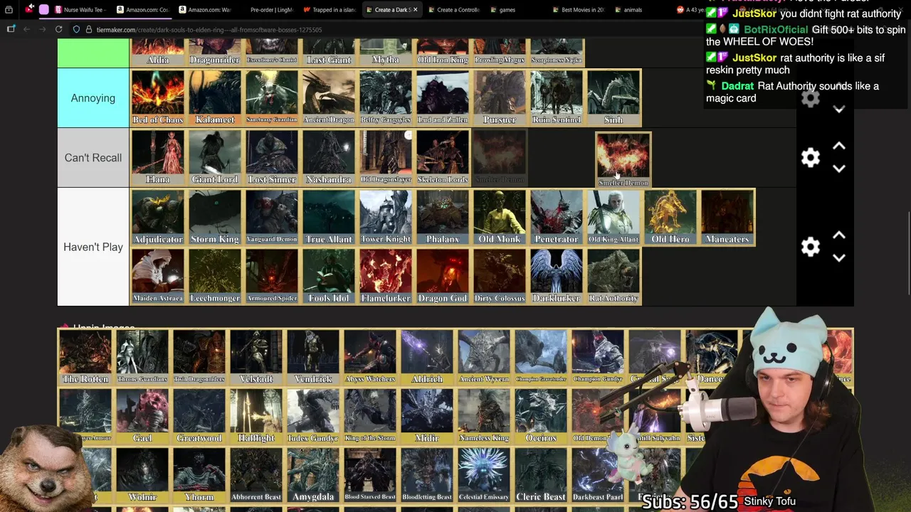Click the lock icon in address bar
Image resolution: width=911 pixels, height=512 pixels.
pos(88,29)
